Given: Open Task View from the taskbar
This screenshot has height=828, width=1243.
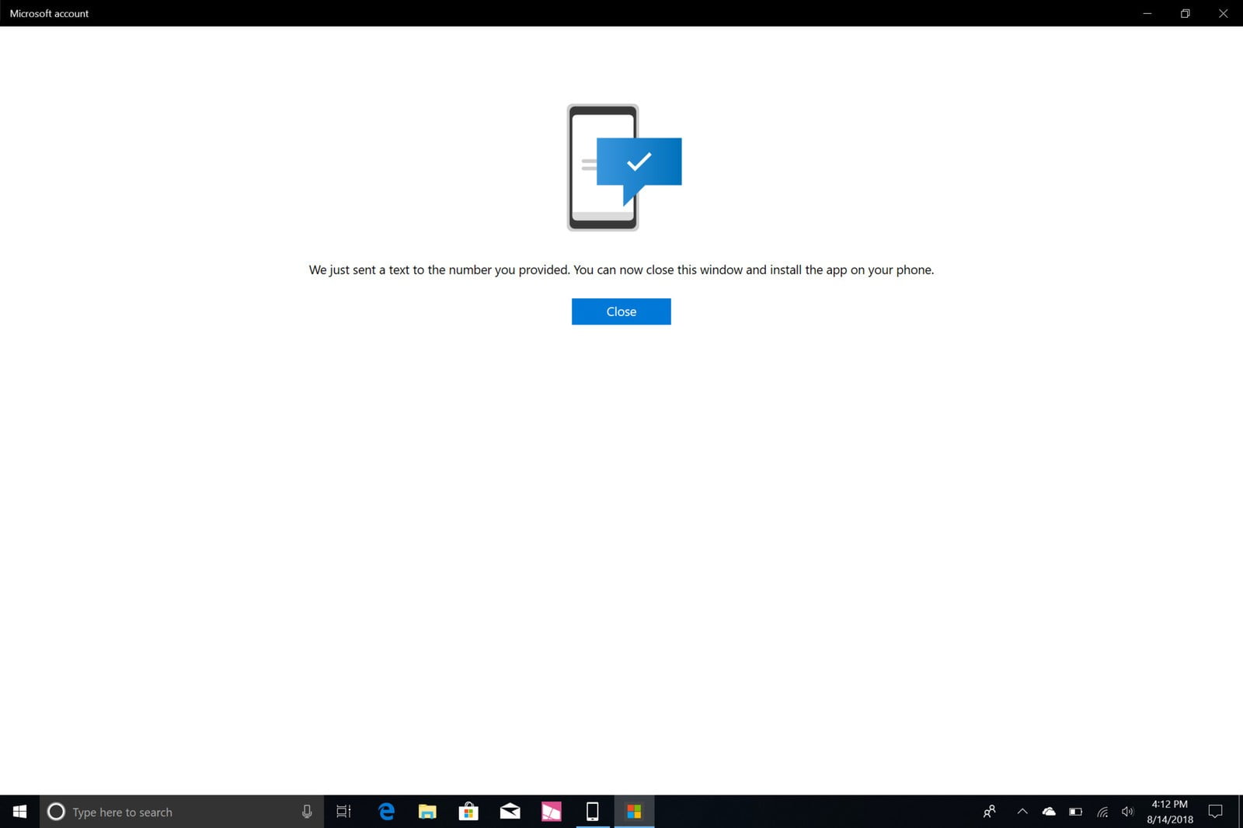Looking at the screenshot, I should point(343,812).
